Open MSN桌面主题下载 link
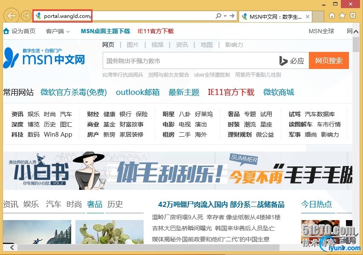Viewport: 363px width, 255px height. point(105,31)
